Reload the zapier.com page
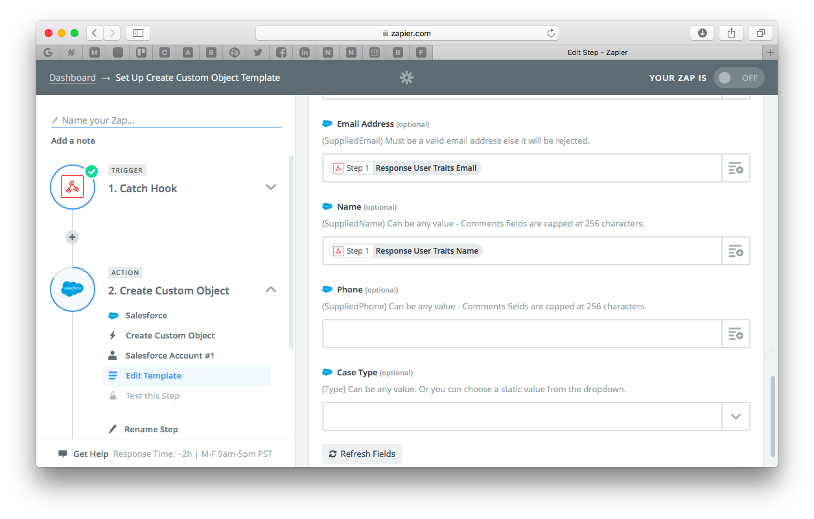Screen dimensions: 814x519 [551, 33]
